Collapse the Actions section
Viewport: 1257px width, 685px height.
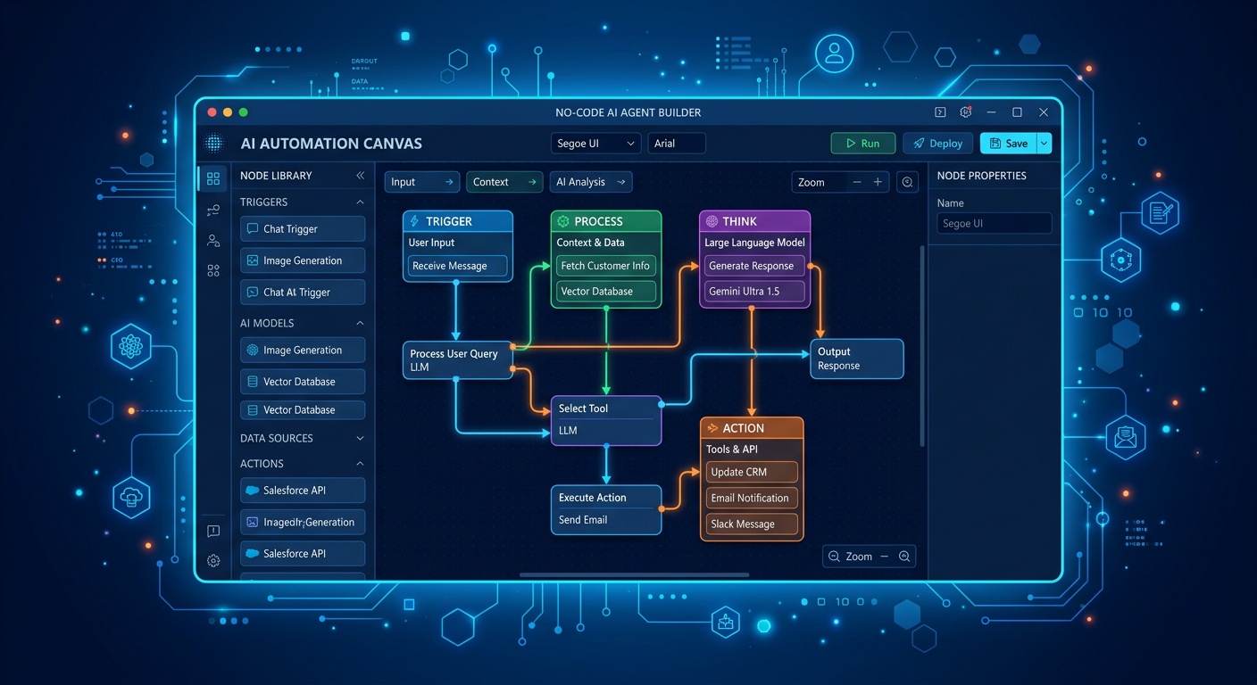tap(360, 464)
